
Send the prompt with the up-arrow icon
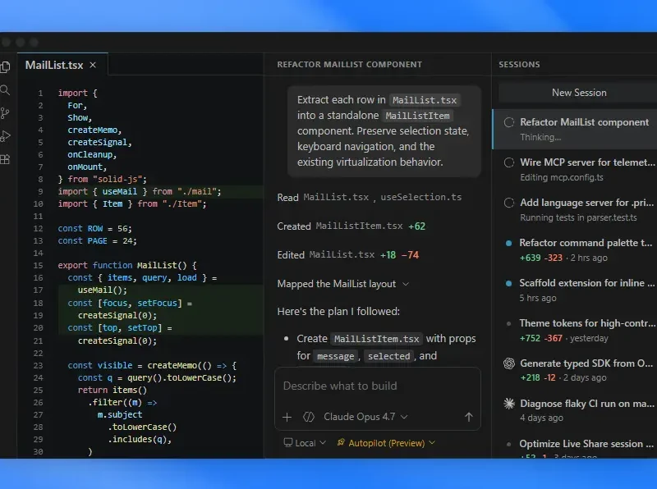click(468, 417)
